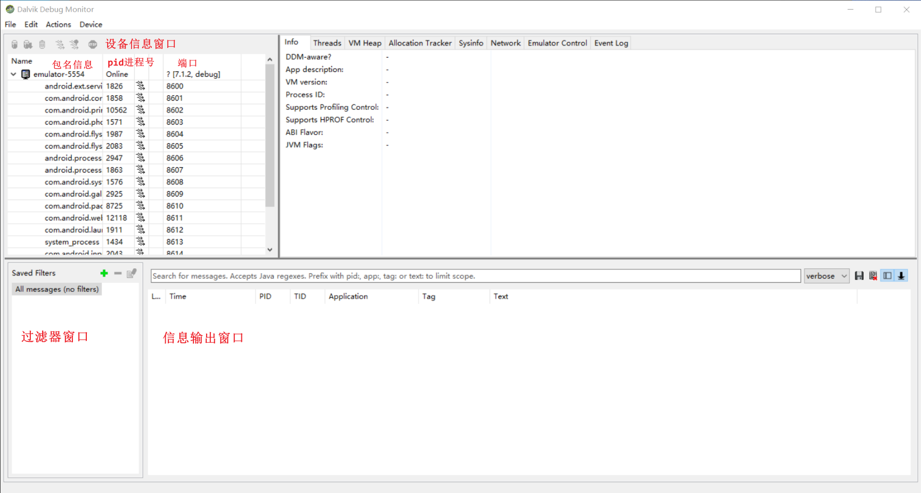Save logcat output with floppy disk icon
The width and height of the screenshot is (921, 493).
tap(859, 276)
